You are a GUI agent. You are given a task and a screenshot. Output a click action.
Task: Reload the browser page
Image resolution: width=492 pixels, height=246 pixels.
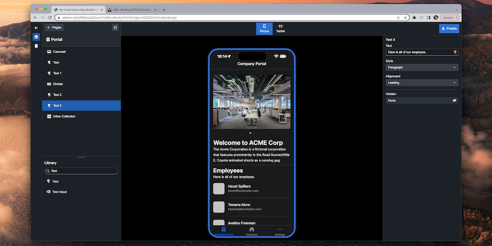(x=50, y=18)
